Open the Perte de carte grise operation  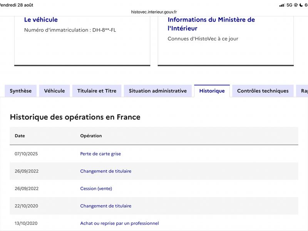tap(100, 154)
